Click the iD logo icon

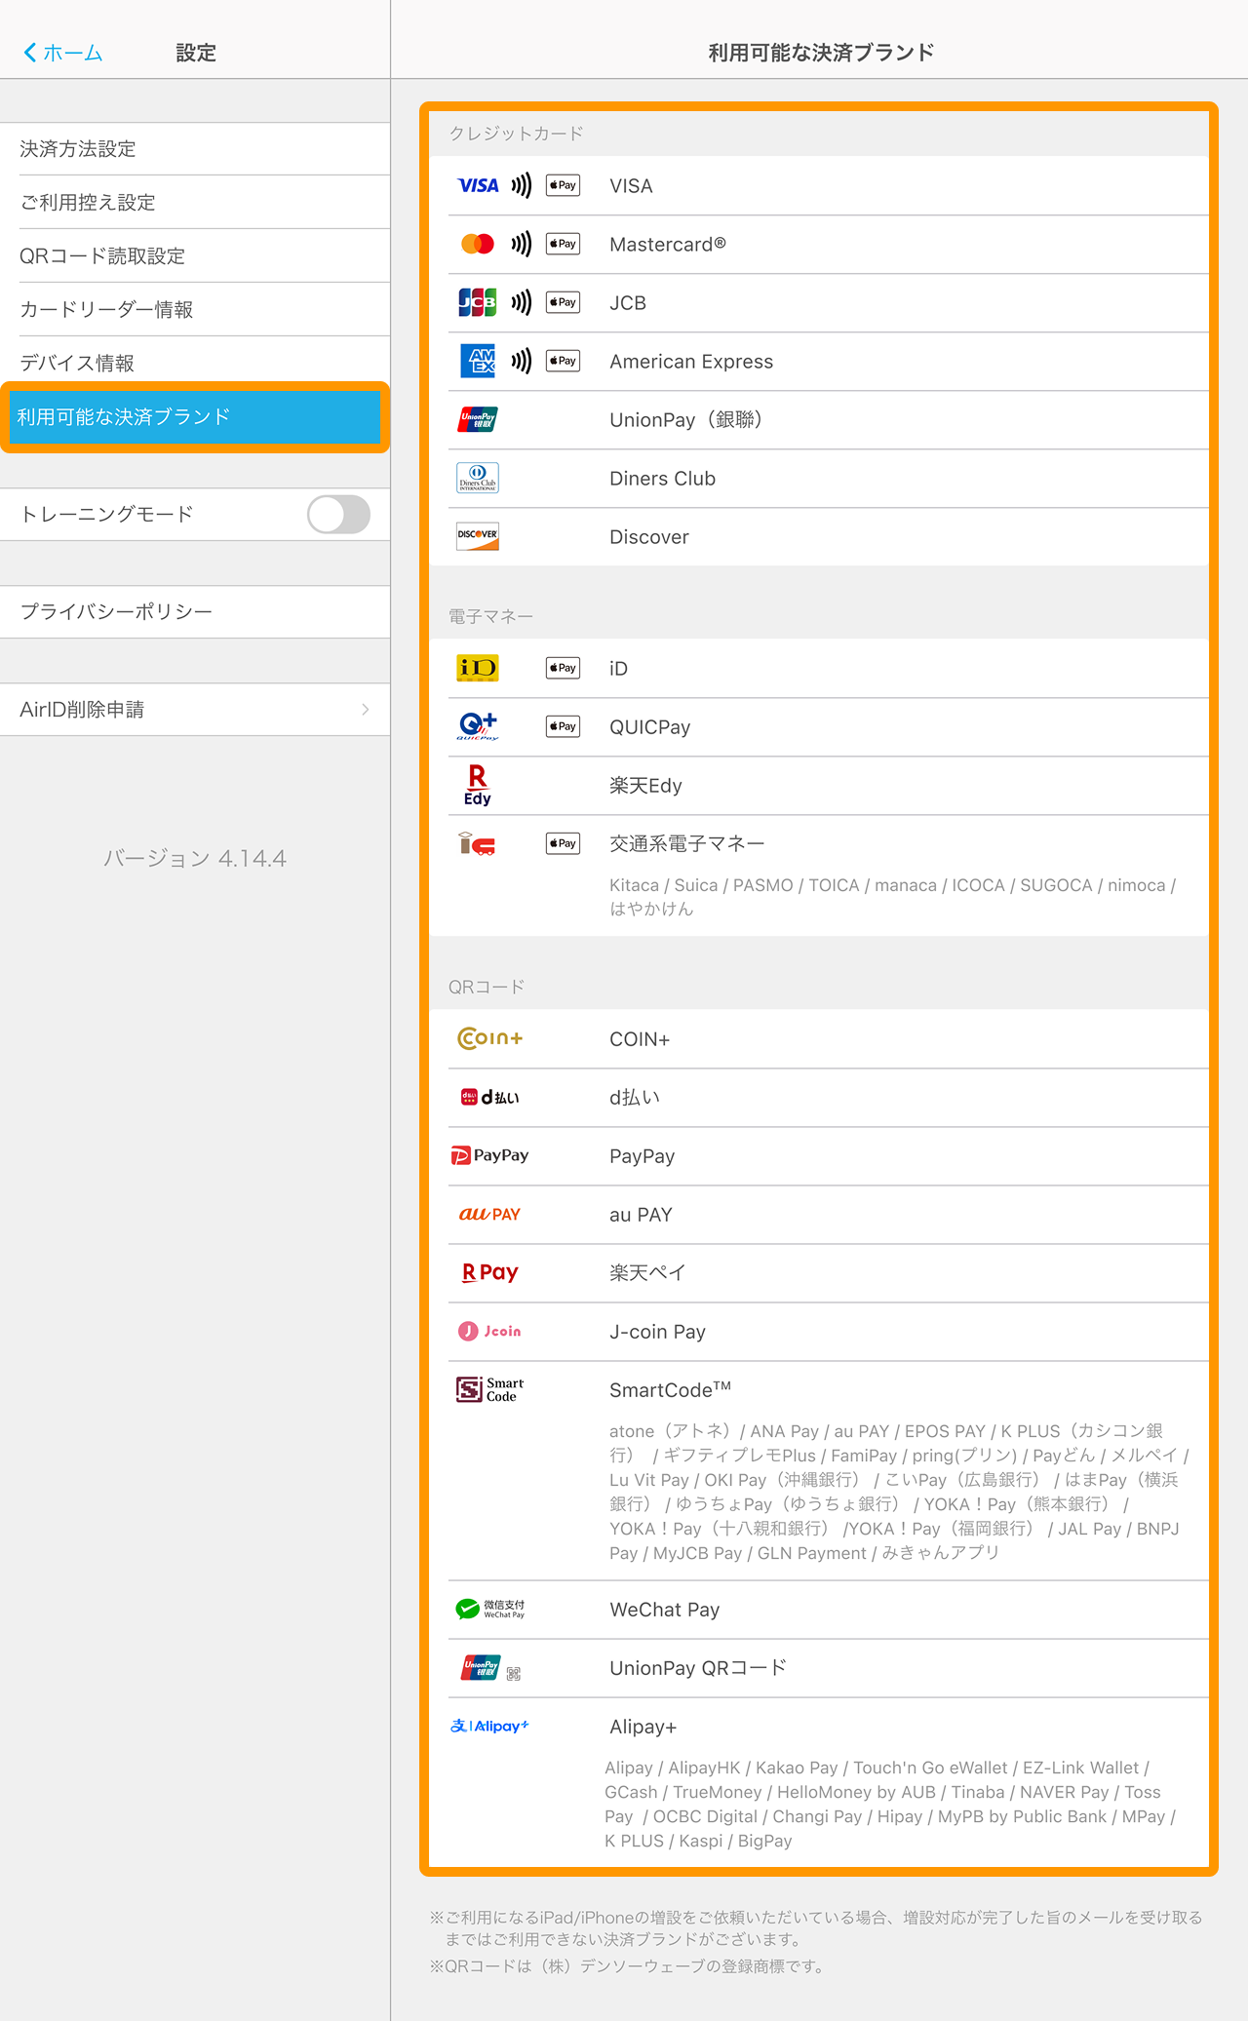[478, 668]
